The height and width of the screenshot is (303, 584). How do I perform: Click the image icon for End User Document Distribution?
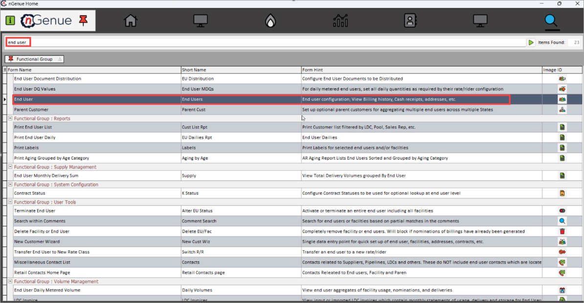click(562, 79)
